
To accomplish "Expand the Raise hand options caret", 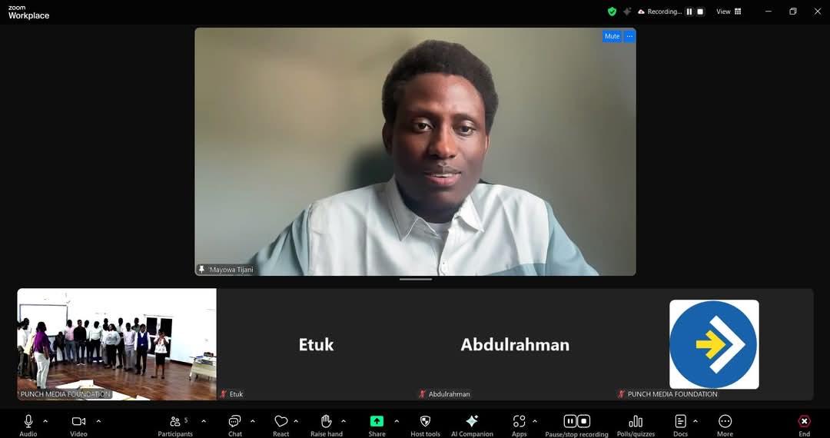I will [x=343, y=422].
